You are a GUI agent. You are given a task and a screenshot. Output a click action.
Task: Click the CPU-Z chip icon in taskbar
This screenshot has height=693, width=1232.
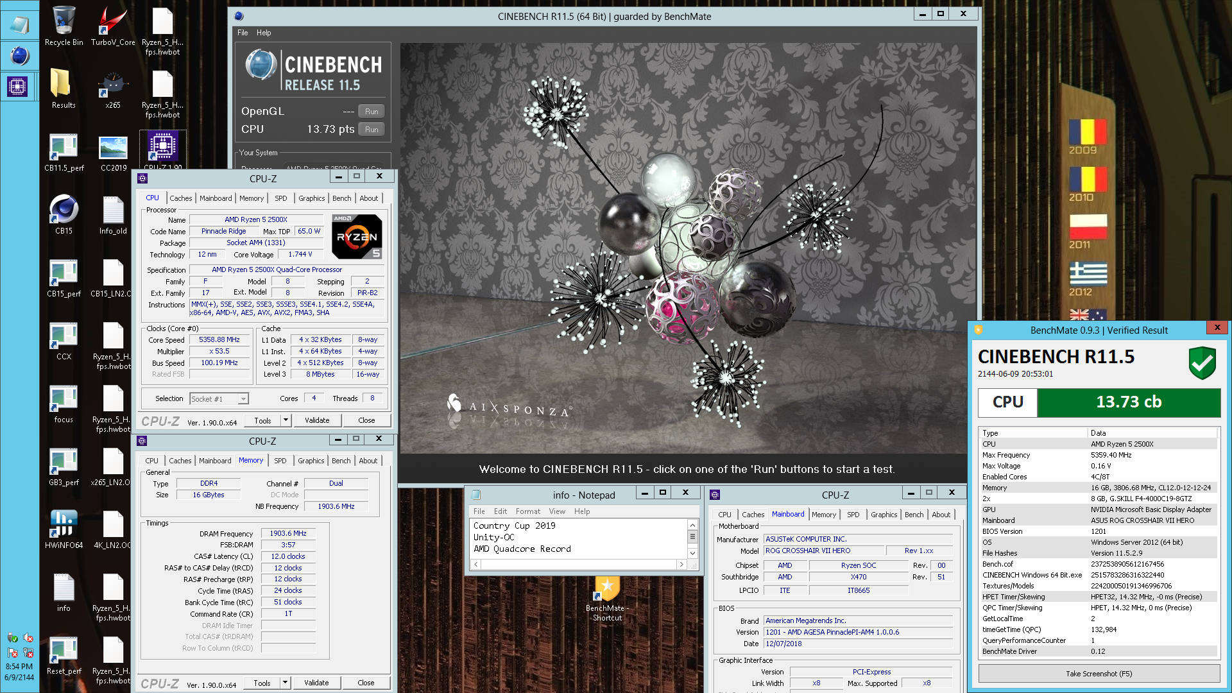point(17,86)
